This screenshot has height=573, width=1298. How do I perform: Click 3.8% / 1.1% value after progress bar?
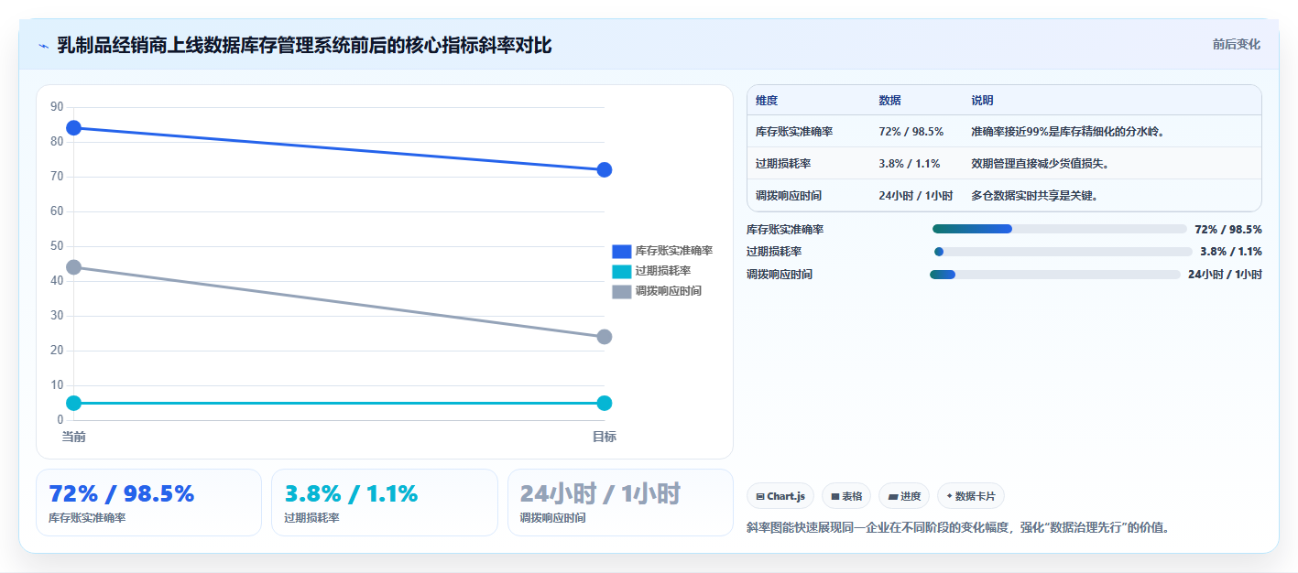[1231, 252]
